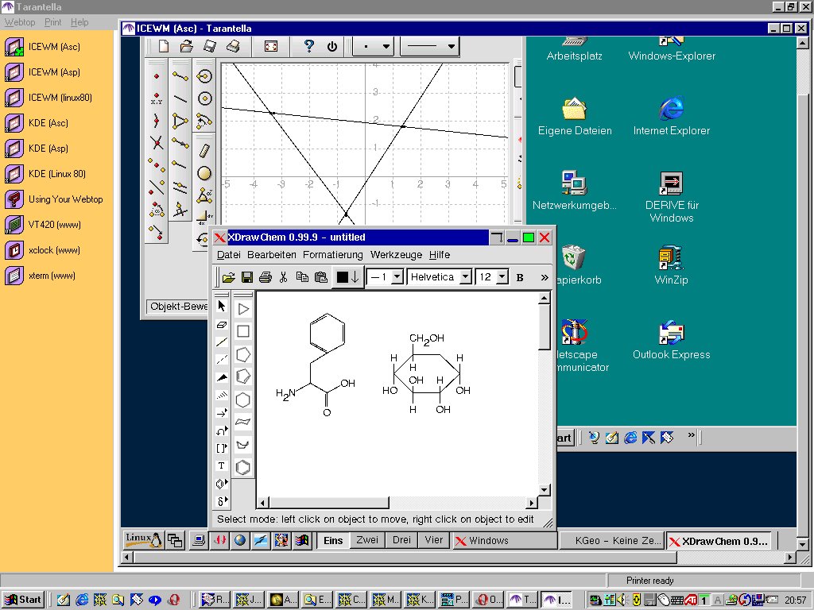Select the KGeo circle by center tool
814x610 pixels.
point(204,99)
